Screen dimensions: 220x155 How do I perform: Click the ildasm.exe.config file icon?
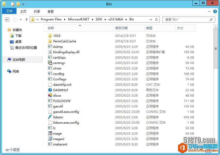click(x=50, y=122)
